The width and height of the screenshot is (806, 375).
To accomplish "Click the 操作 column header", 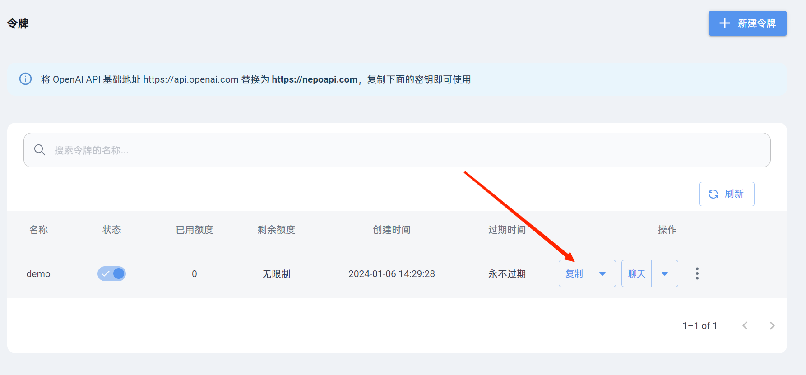I will 667,230.
